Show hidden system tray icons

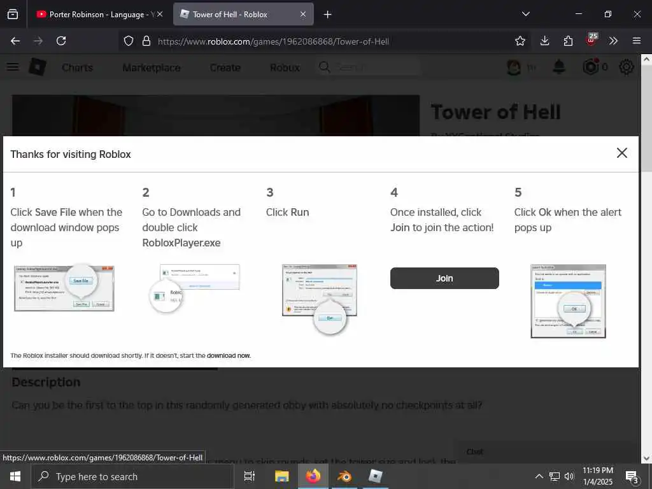coord(539,476)
